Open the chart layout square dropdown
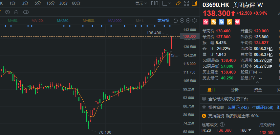 [166, 3]
